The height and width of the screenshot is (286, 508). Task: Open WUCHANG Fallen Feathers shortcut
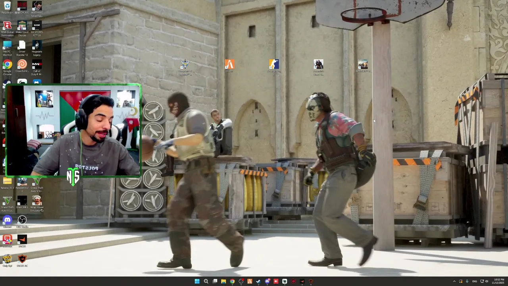37,9
